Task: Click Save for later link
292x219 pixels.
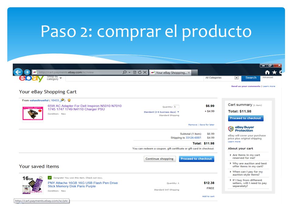Action: (207, 125)
